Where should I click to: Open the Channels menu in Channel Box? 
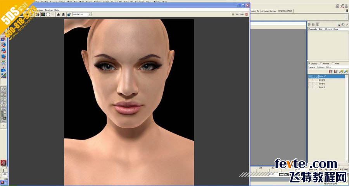coord(313,29)
